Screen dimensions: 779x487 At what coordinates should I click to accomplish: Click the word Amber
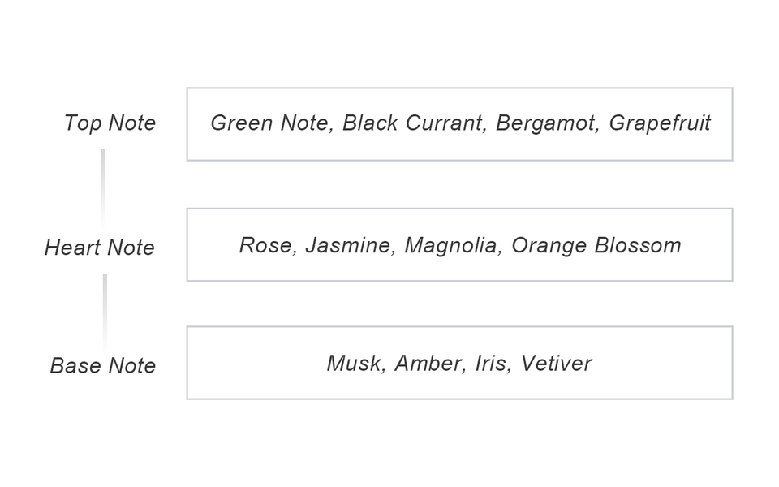click(427, 364)
